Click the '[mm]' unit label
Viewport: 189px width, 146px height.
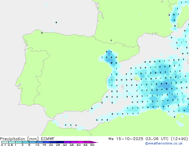click(33, 139)
